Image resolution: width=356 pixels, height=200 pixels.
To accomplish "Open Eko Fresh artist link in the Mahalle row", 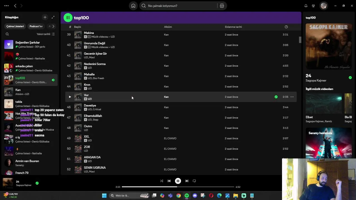I will (x=98, y=78).
